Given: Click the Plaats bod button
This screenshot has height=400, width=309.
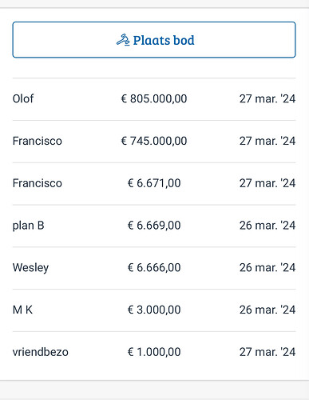Looking at the screenshot, I should point(154,40).
